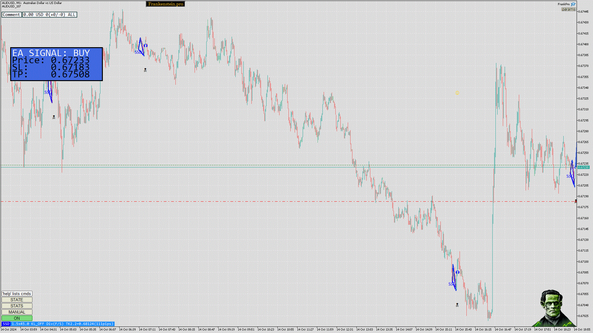Click the skull marker near 07:11

pyautogui.click(x=145, y=70)
